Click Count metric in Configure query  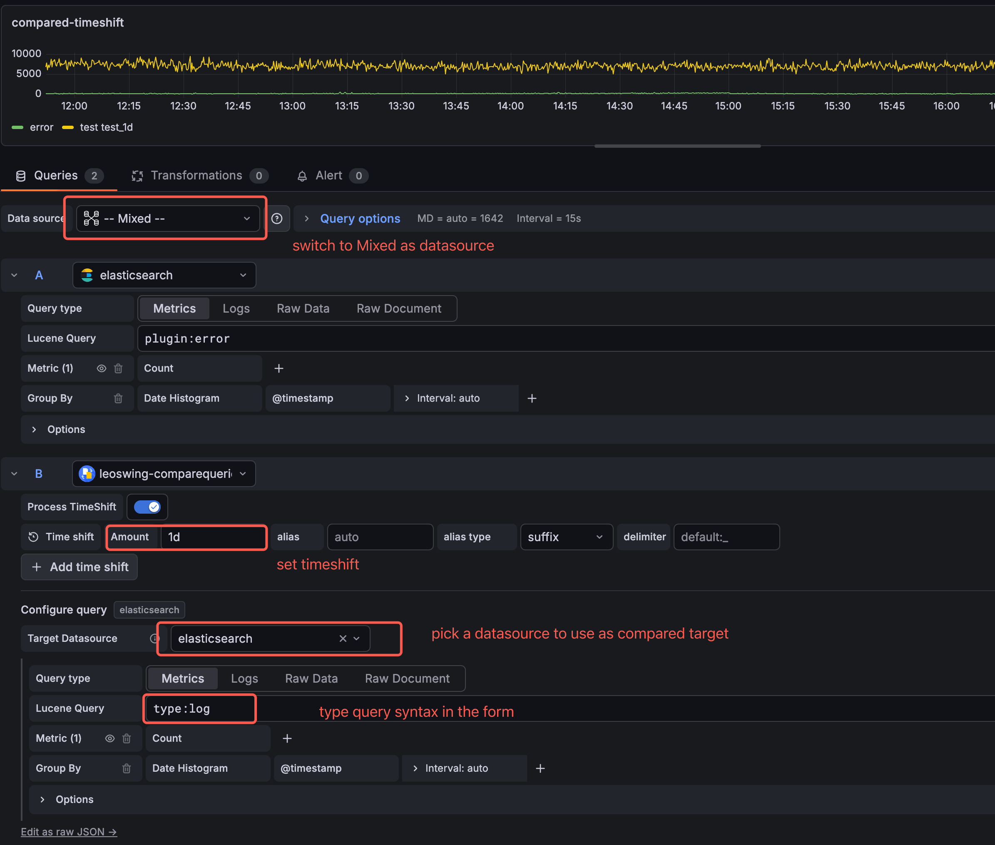tap(208, 739)
